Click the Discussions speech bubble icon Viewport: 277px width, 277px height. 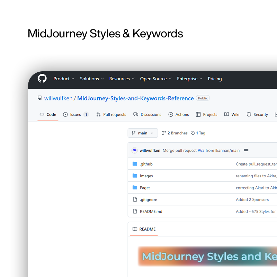tap(136, 115)
